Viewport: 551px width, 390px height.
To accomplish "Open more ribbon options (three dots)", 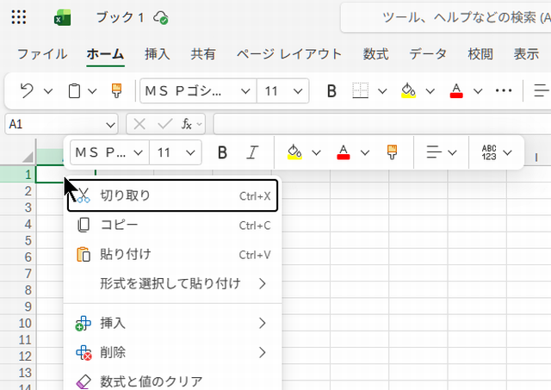I will (x=505, y=90).
